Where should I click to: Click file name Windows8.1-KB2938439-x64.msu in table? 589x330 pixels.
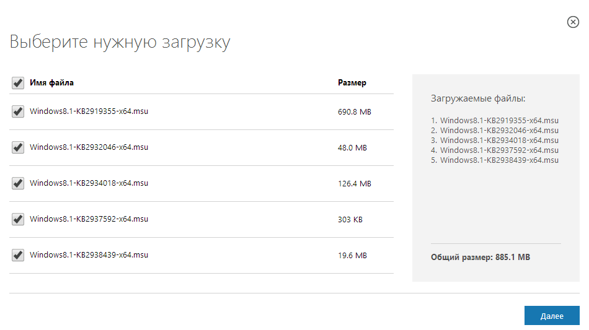(x=89, y=255)
